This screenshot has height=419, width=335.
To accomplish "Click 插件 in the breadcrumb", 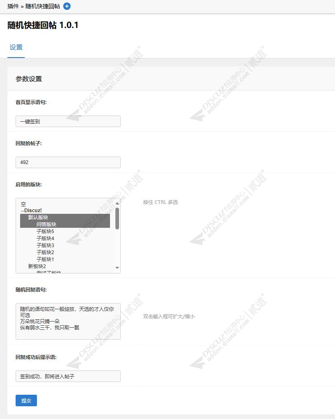I will click(x=13, y=6).
